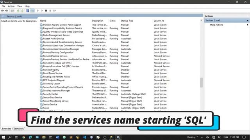Open volume control in system tray
This screenshot has width=250, height=140.
point(207,137)
